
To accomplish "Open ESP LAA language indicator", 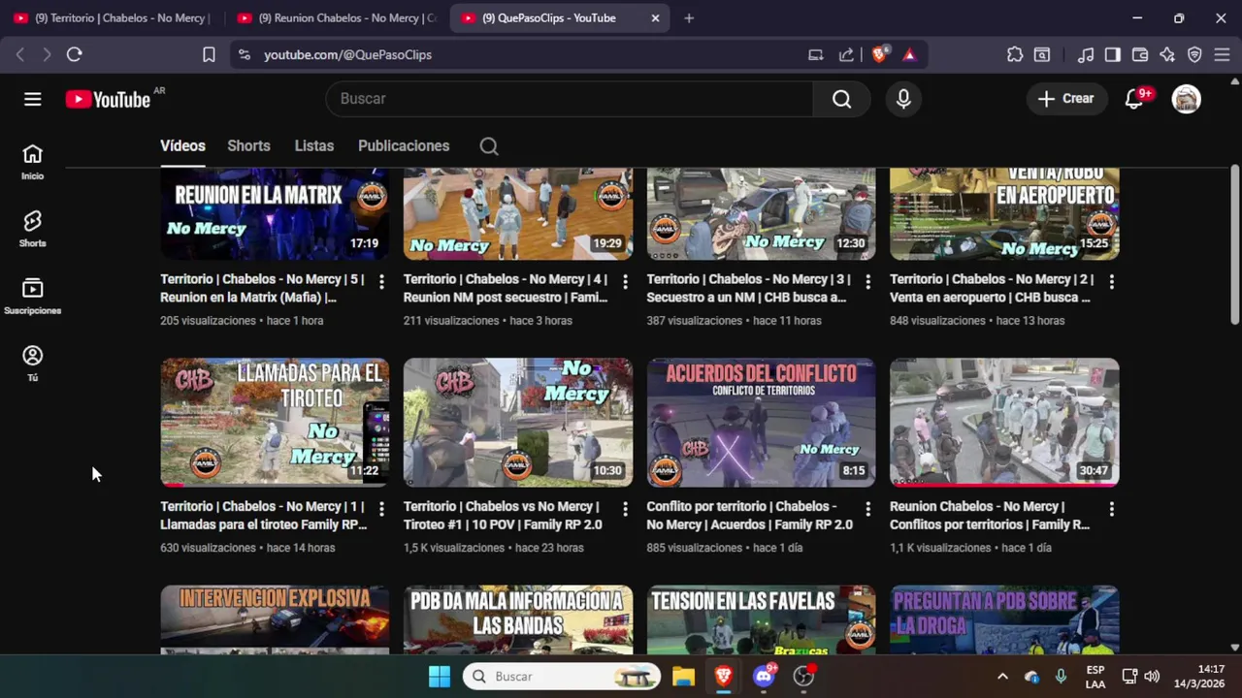I will pos(1095,677).
